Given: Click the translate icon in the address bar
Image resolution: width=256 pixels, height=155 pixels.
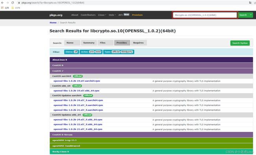Looking at the screenshot, I should (250, 3).
